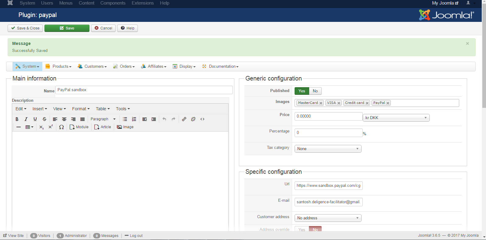Open the table insert icon menu
The width and height of the screenshot is (486, 240).
point(29,127)
